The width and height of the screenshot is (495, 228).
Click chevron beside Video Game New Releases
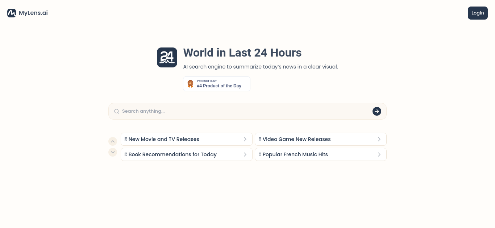tap(379, 139)
